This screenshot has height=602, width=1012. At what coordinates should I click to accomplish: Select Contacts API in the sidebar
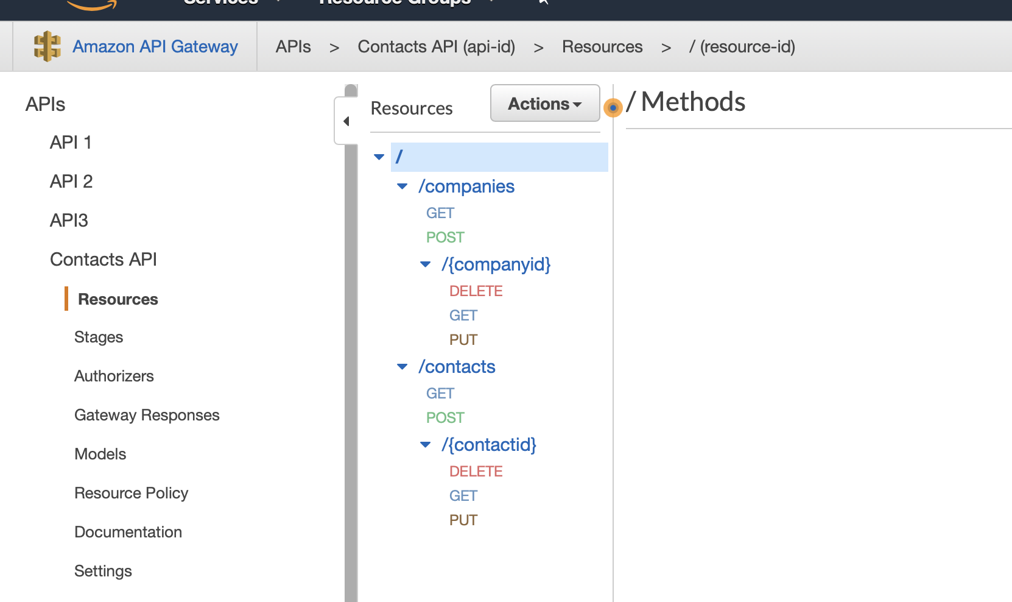[104, 259]
